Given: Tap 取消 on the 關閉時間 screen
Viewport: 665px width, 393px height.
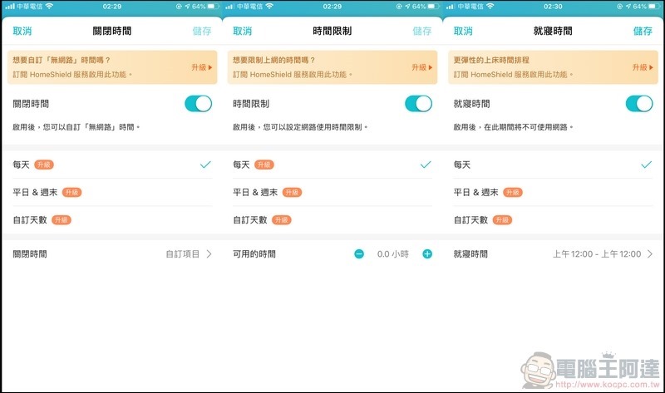Looking at the screenshot, I should (x=22, y=31).
